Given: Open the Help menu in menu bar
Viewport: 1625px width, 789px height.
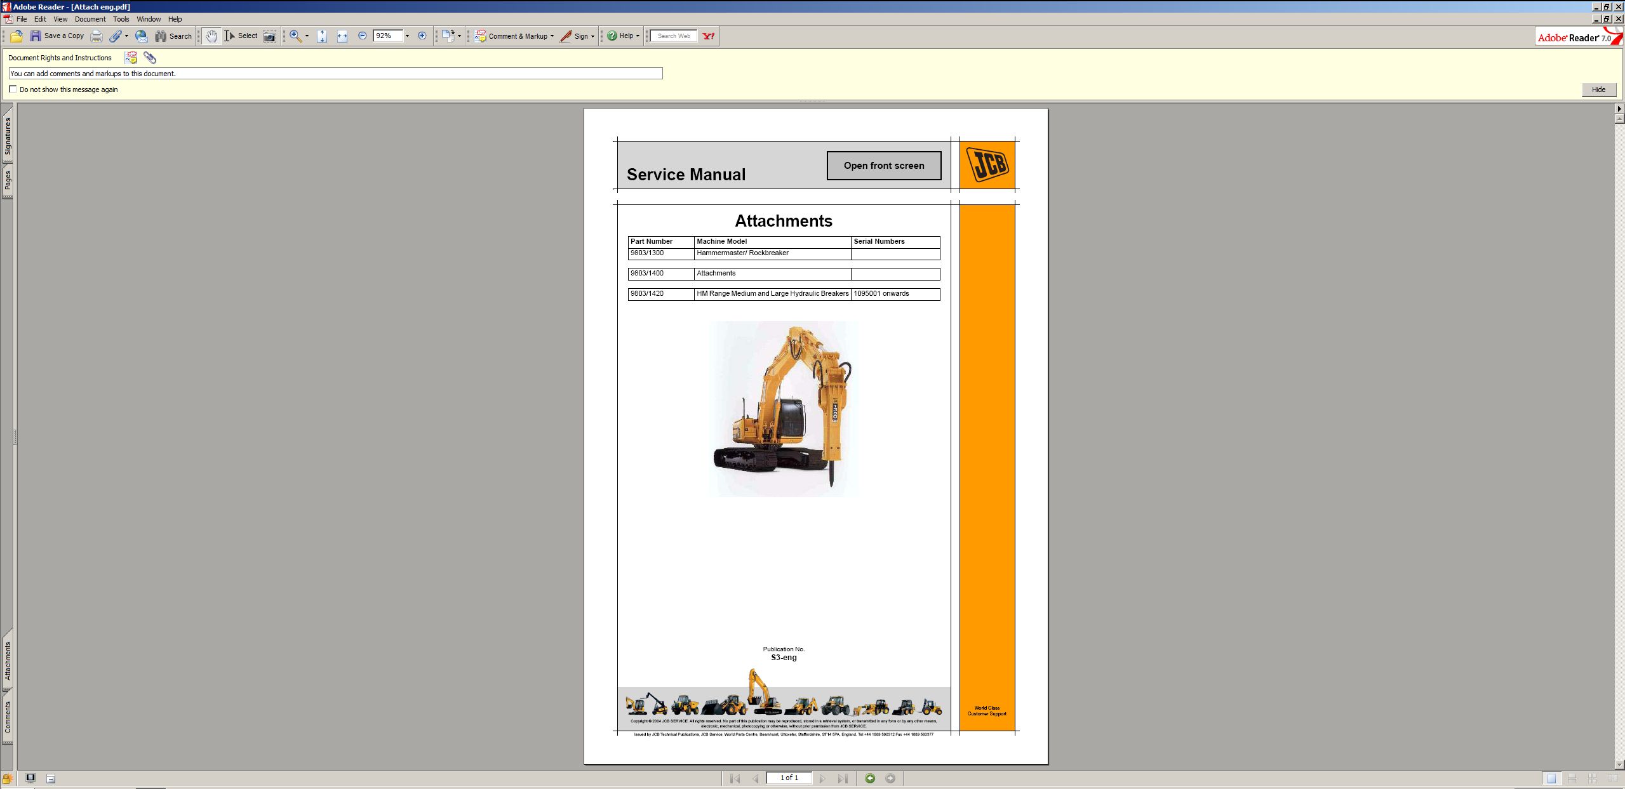Looking at the screenshot, I should coord(175,19).
